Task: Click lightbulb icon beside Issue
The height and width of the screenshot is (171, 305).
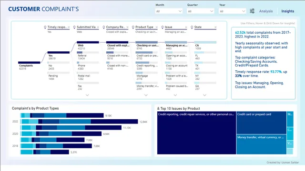Action: click(163, 27)
